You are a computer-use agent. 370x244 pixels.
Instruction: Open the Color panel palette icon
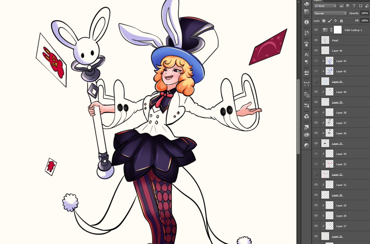306,3
